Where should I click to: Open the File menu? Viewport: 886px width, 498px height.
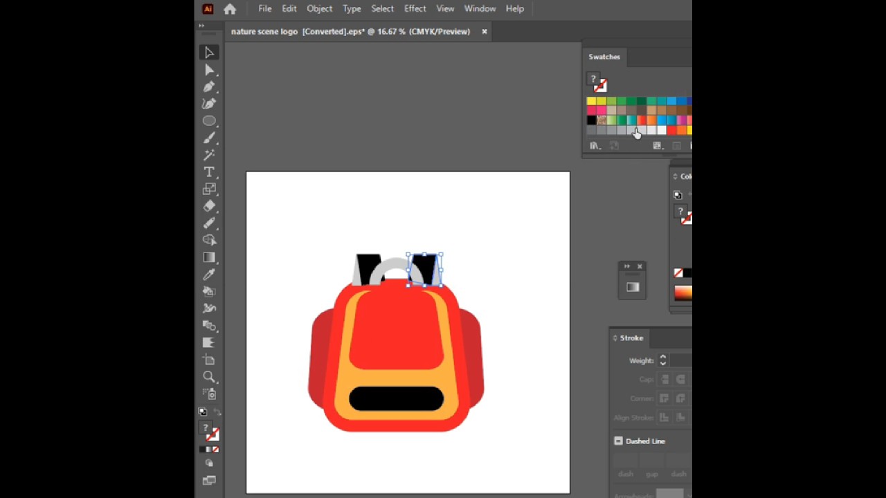click(x=265, y=9)
